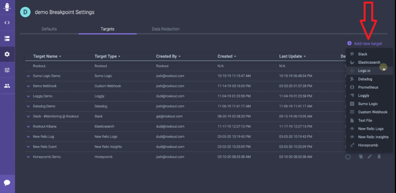This screenshot has width=396, height=193.
Task: Sort by Last Update column
Action: (x=293, y=56)
